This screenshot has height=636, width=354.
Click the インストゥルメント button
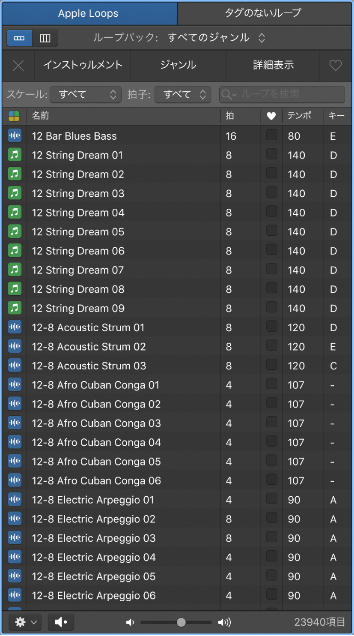[83, 65]
